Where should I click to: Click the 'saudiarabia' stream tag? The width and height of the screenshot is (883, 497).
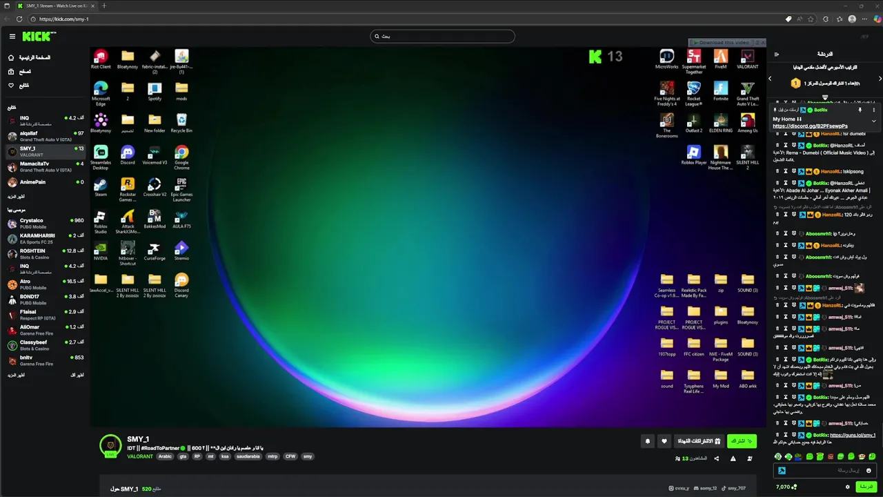249,456
